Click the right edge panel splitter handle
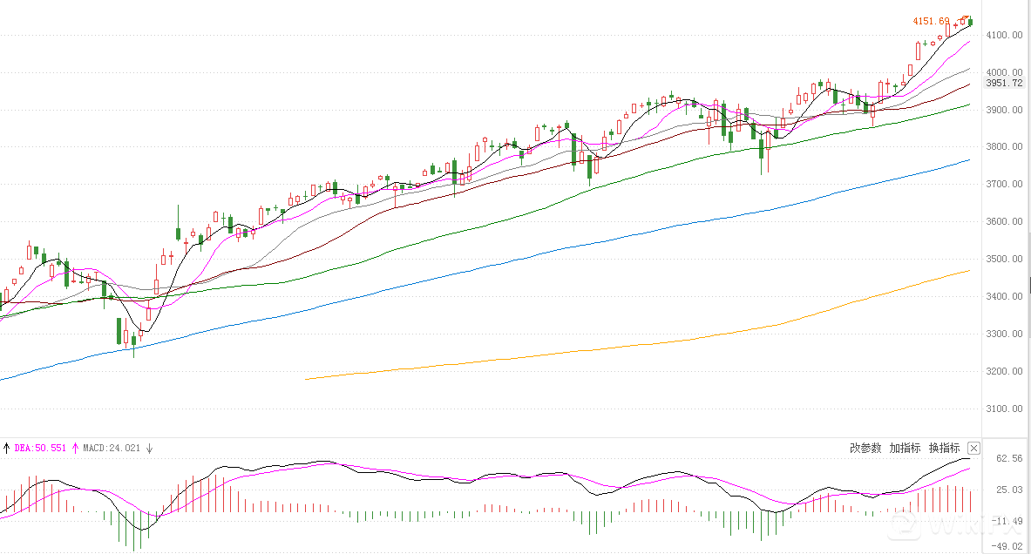The image size is (1031, 554). coord(1028,284)
